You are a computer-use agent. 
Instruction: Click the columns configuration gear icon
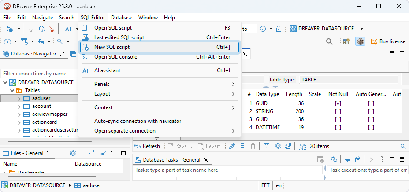(x=277, y=146)
